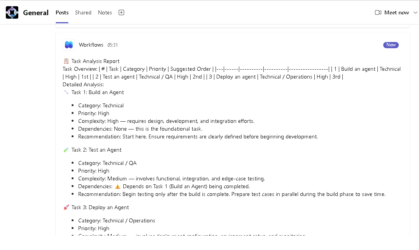The image size is (419, 250).
Task: Click the General channel title
Action: click(x=36, y=12)
